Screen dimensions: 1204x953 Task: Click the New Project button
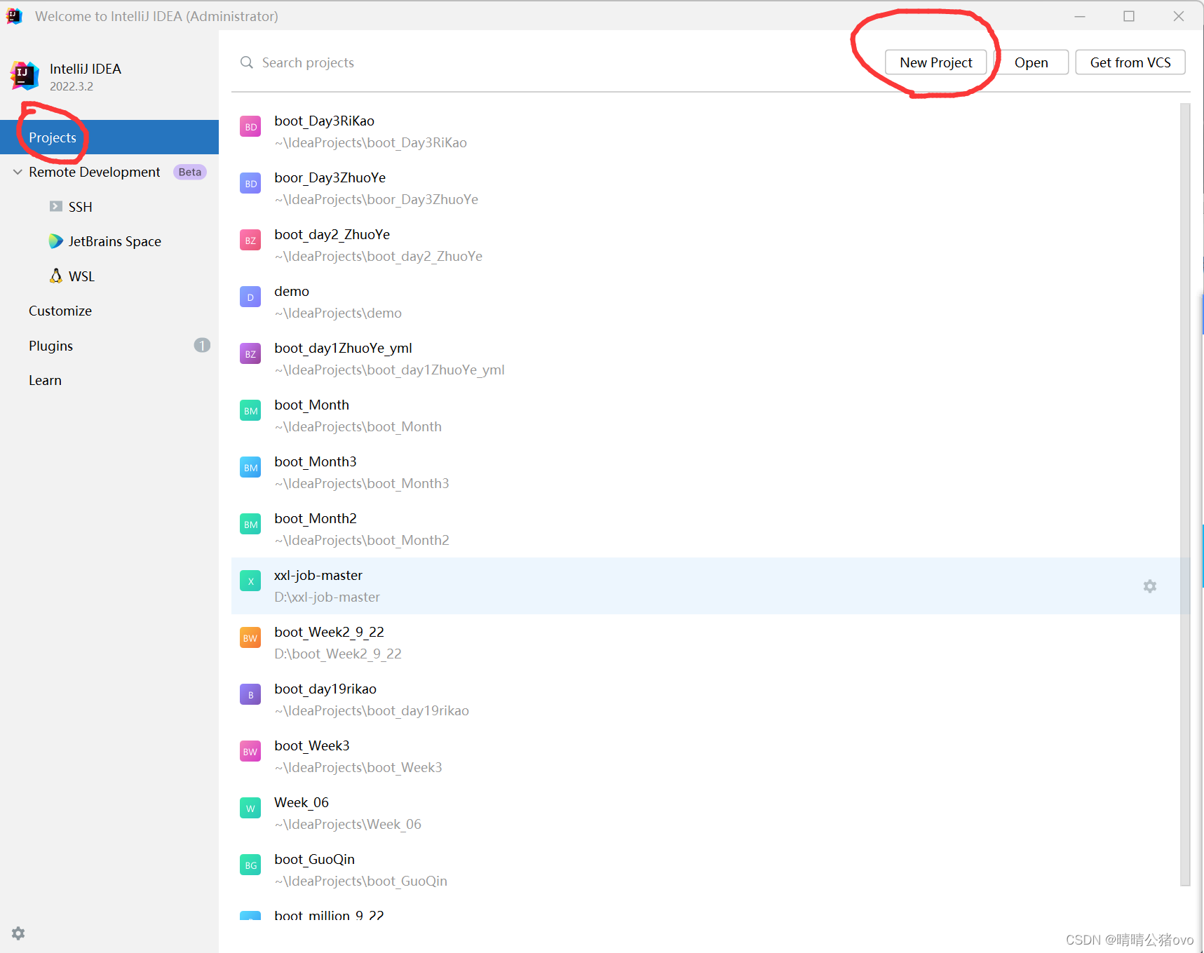[x=935, y=62]
